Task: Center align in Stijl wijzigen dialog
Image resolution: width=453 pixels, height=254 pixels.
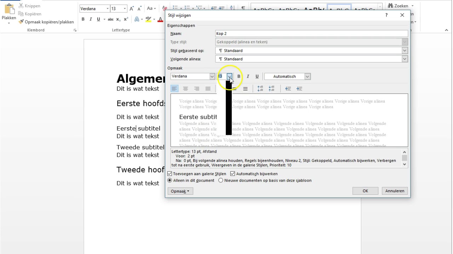Action: [x=185, y=89]
